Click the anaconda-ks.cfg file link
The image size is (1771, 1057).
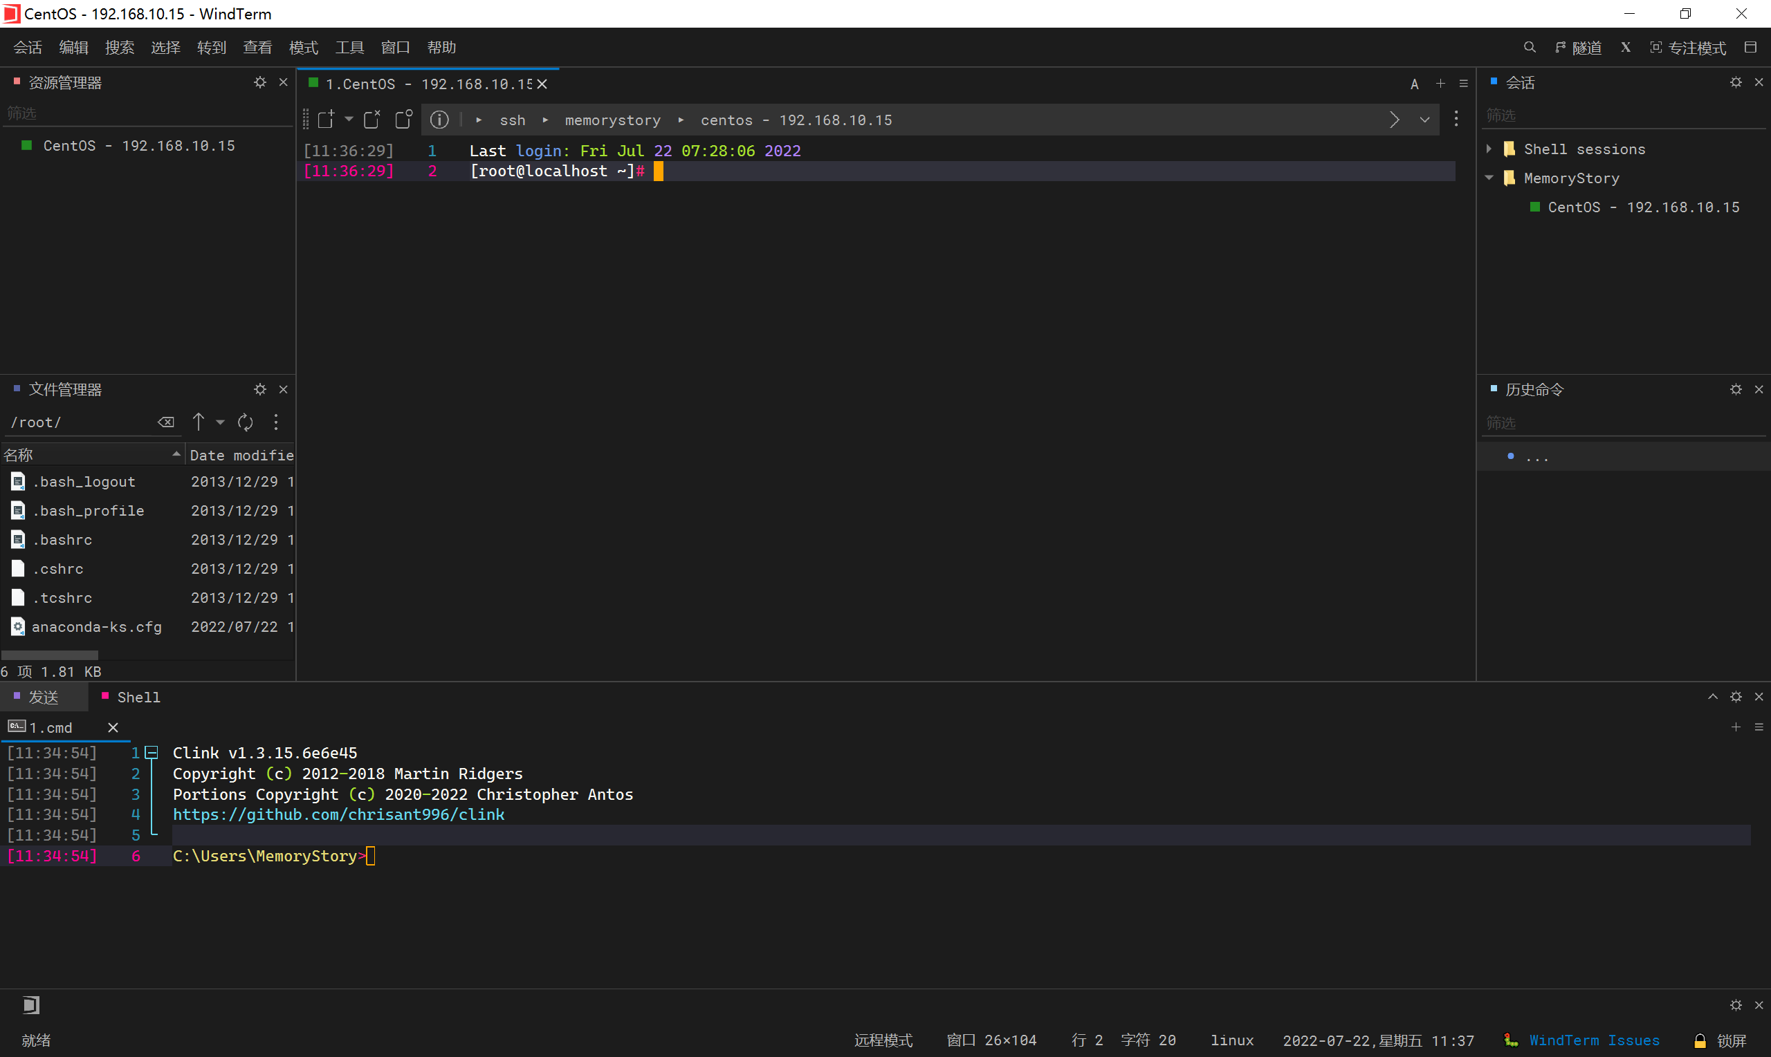(x=94, y=626)
